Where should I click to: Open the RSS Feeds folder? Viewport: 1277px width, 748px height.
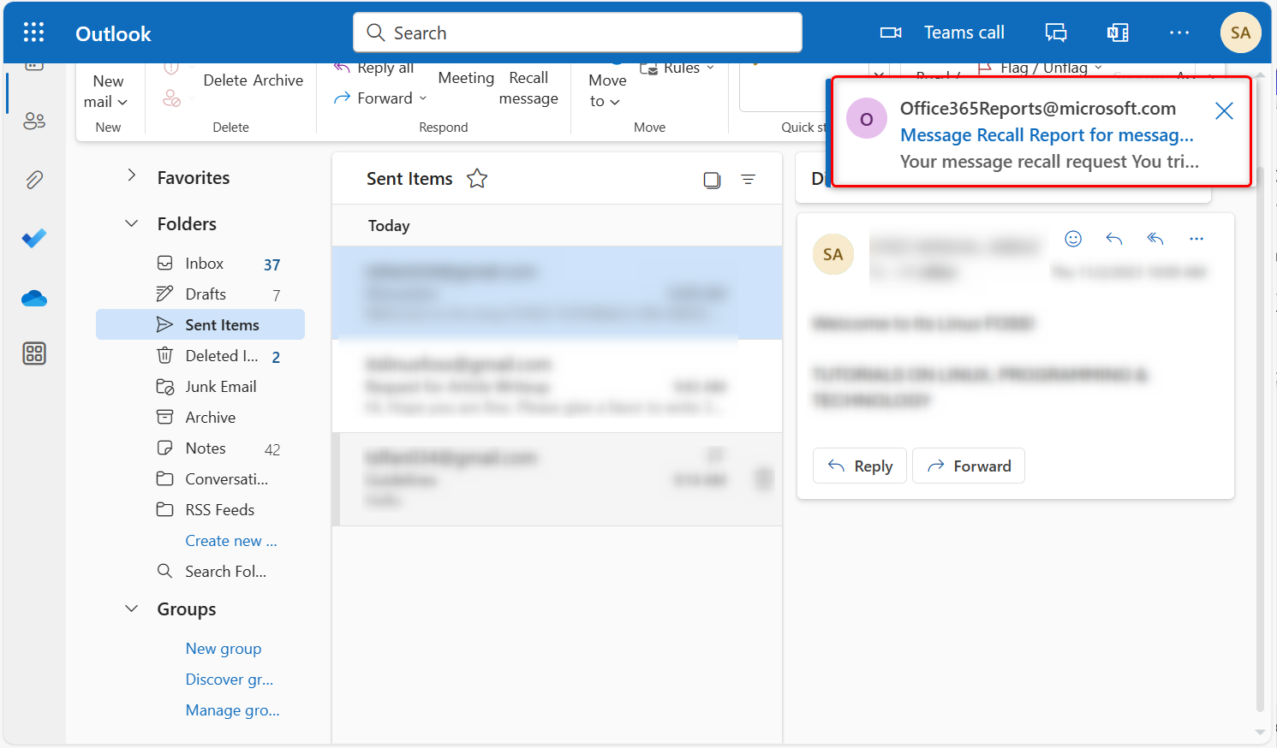coord(200,510)
